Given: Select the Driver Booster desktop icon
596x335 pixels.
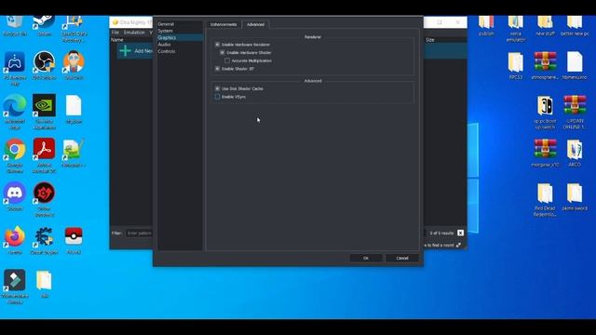Looking at the screenshot, I should click(x=44, y=199).
